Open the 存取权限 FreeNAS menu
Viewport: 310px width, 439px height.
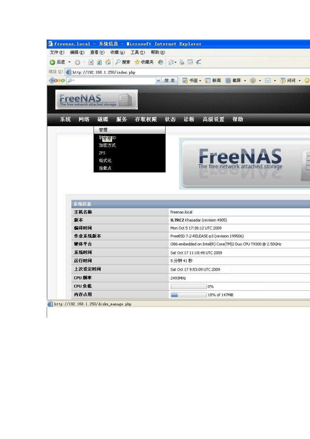pyautogui.click(x=146, y=119)
